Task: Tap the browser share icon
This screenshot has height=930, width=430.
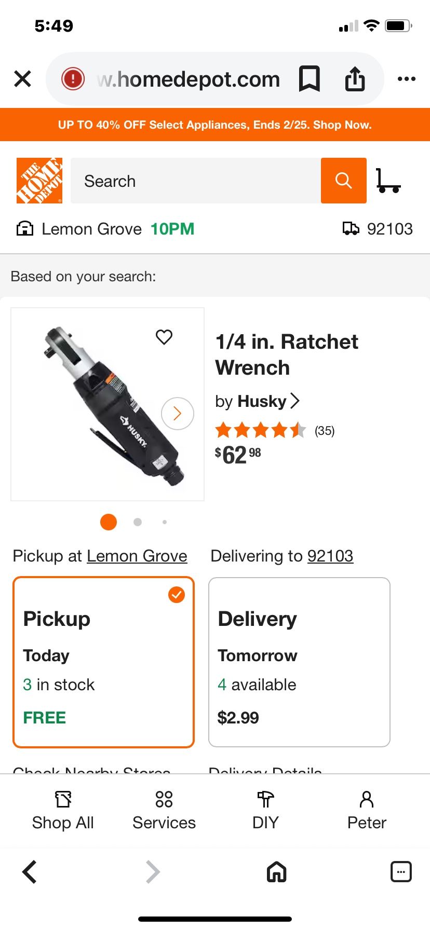Action: click(355, 79)
